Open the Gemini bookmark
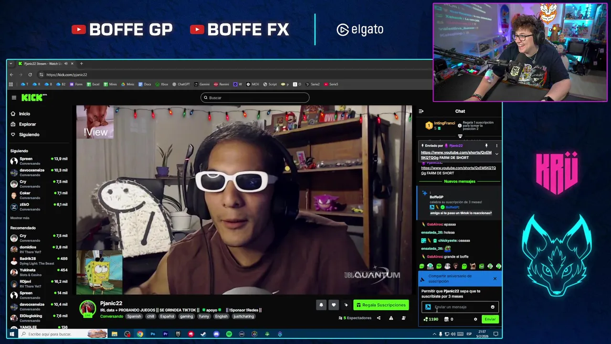Screen dimensions: 611x344 [201, 84]
